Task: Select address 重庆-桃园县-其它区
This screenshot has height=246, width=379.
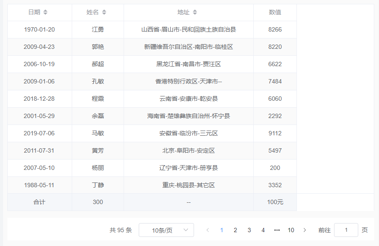Action: [188, 185]
